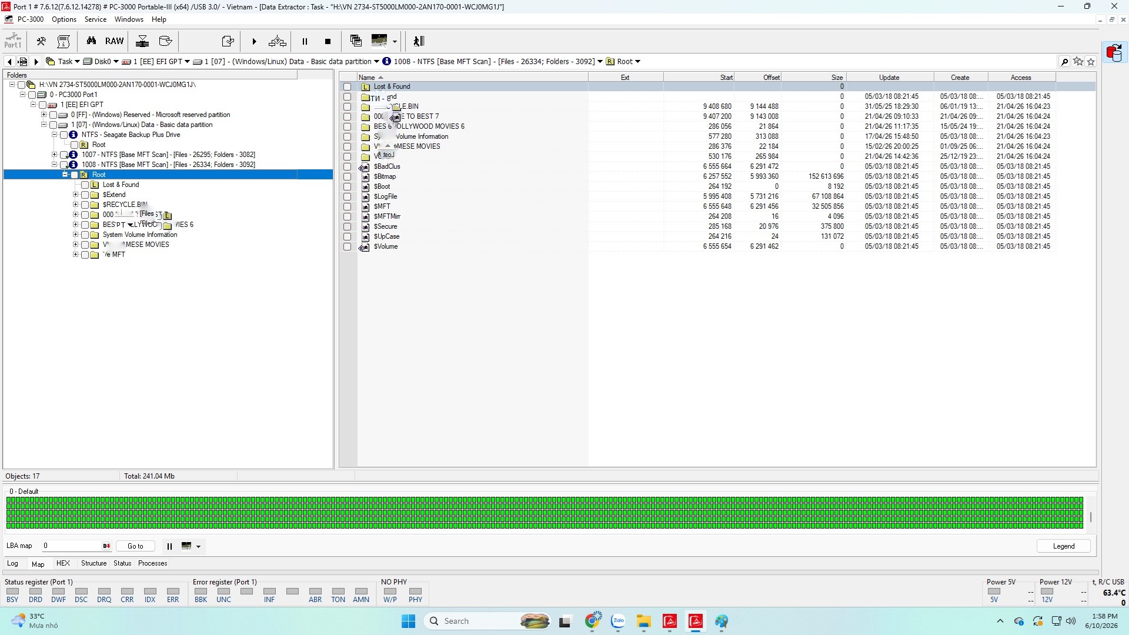Open the Task dropdown in path bar
Viewport: 1129px width, 635px height.
point(77,62)
